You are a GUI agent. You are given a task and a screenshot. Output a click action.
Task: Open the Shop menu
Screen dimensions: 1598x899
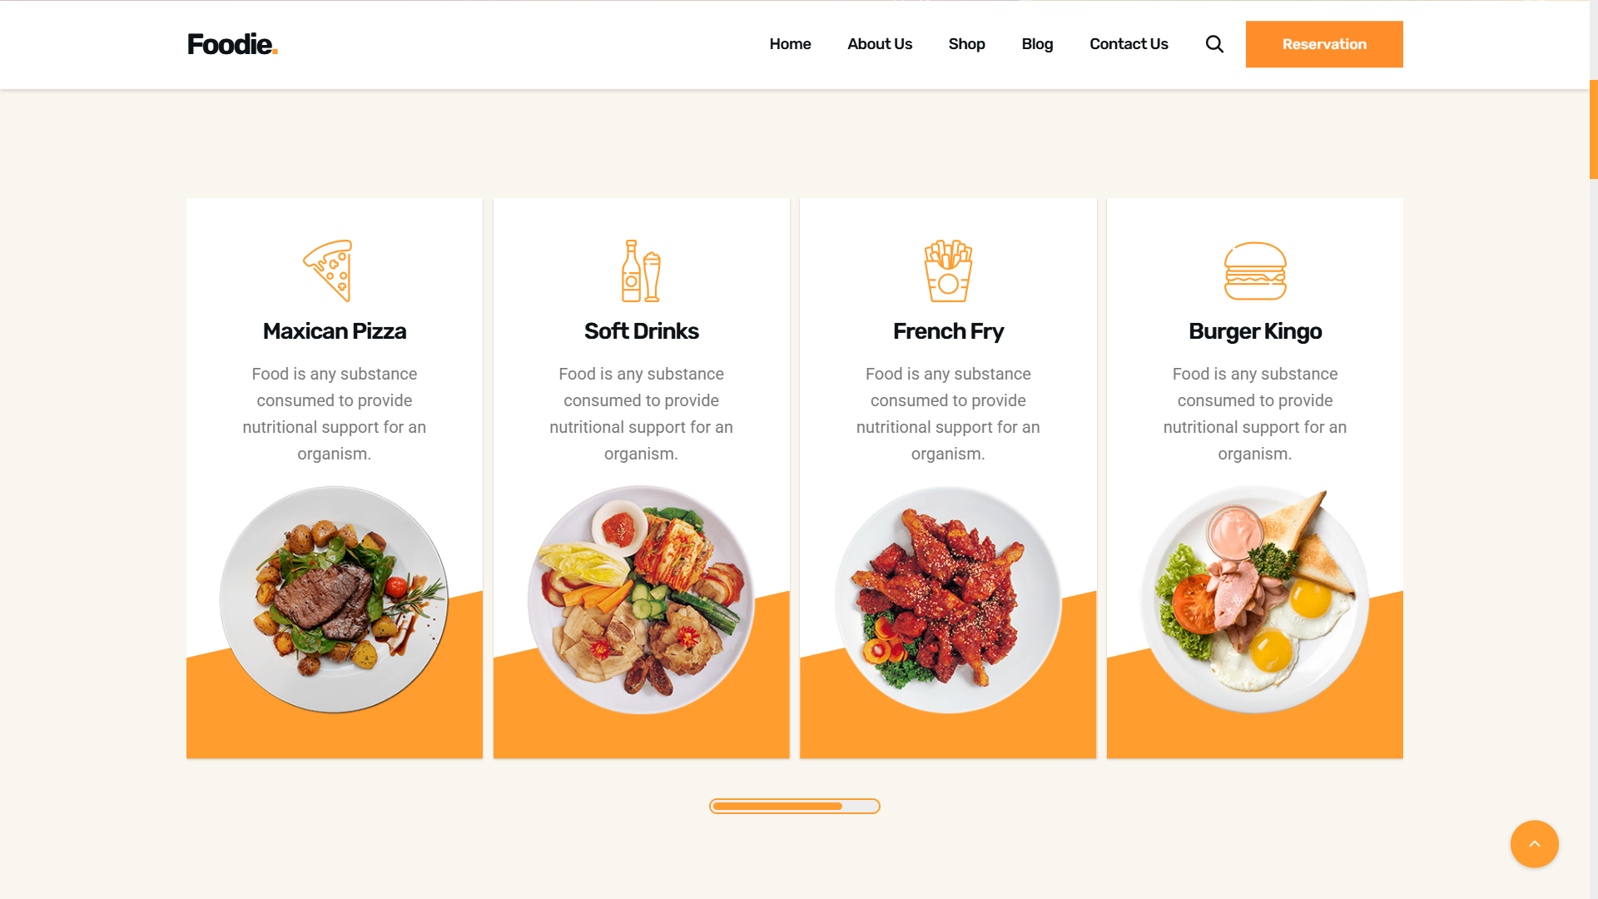[x=966, y=44]
